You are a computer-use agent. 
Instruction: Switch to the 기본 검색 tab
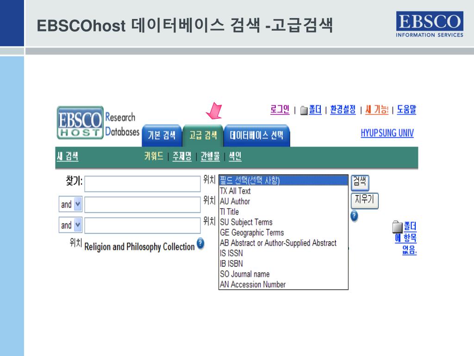(162, 135)
